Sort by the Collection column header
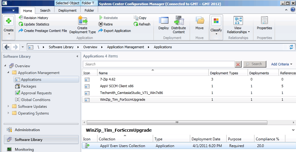 pos(125,139)
